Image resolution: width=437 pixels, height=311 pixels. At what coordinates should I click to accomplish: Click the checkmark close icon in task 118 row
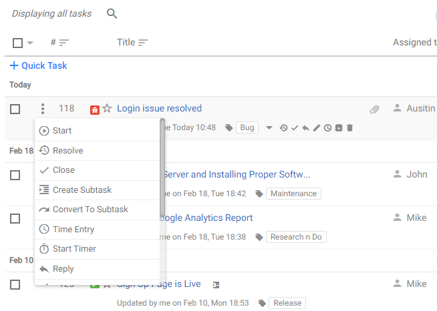point(295,127)
